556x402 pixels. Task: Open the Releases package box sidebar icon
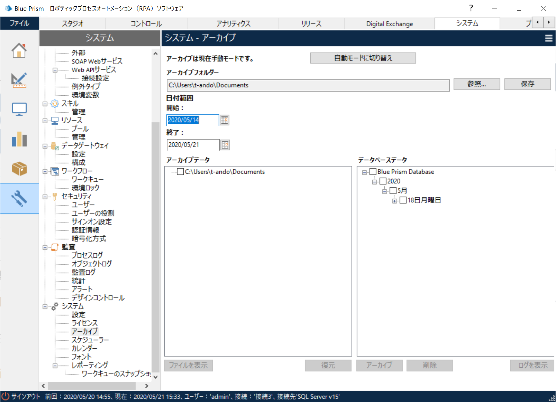(19, 168)
